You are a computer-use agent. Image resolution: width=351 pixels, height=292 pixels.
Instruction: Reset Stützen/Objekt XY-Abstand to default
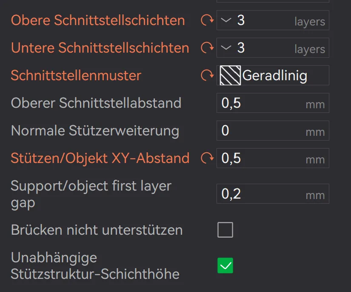click(x=207, y=158)
